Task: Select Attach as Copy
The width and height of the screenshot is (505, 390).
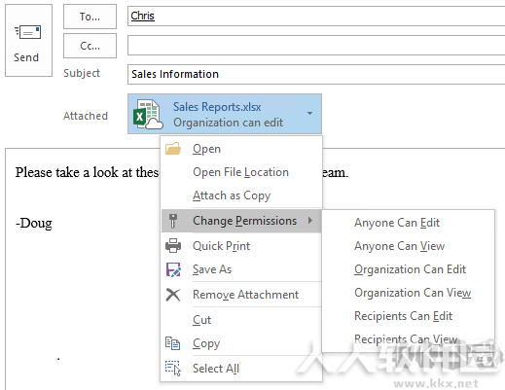Action: (241, 195)
